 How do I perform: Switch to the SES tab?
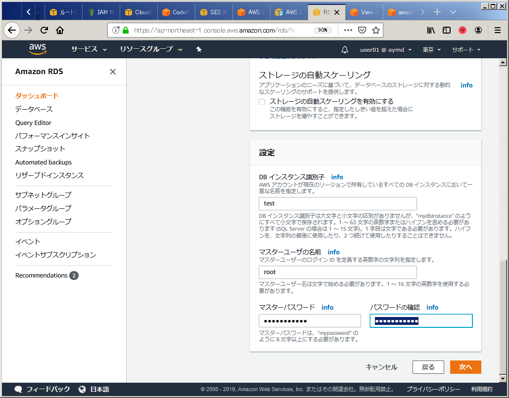(x=214, y=12)
